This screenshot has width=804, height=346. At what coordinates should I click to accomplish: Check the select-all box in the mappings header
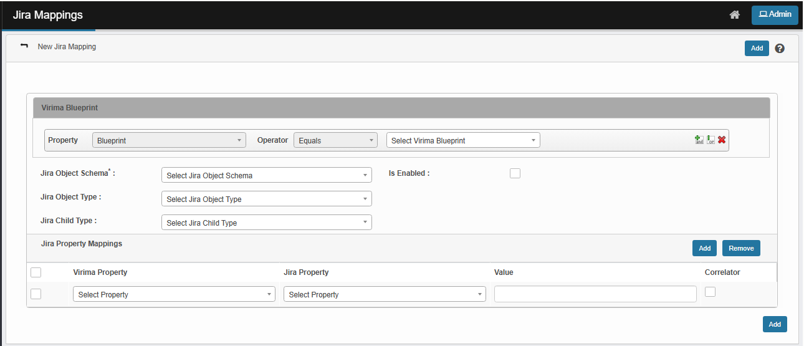coord(36,272)
